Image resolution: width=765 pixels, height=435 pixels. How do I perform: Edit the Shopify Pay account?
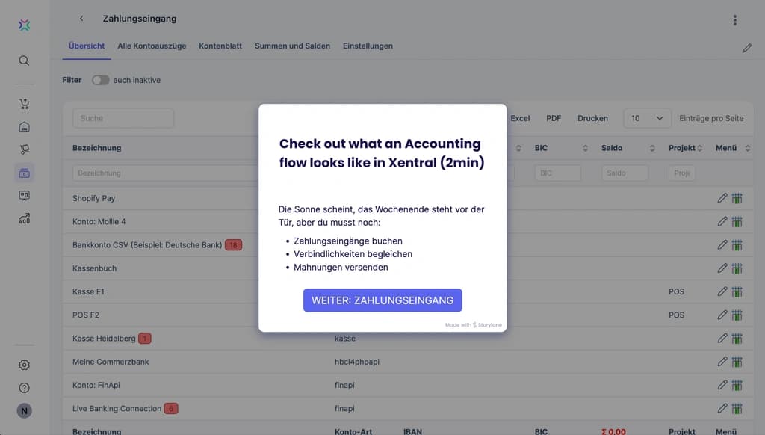722,198
